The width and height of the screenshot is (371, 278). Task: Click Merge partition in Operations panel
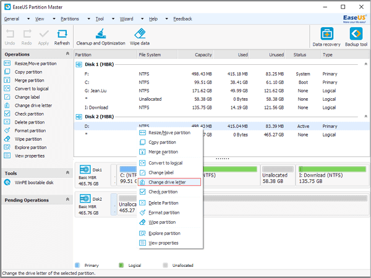pos(24,80)
